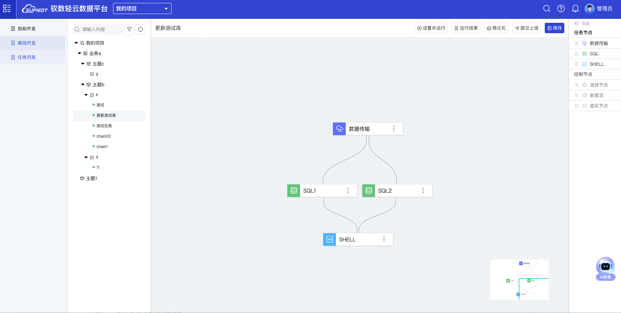Open the app grid menu icon
Viewport: 621px width, 313px height.
[7, 9]
